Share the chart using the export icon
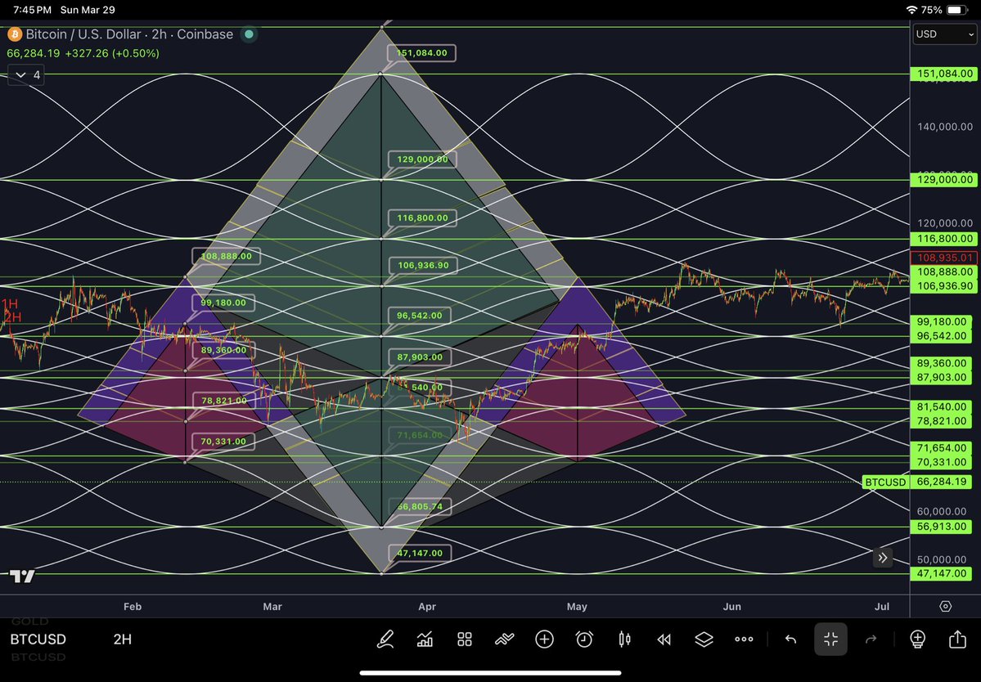The height and width of the screenshot is (682, 981). click(957, 639)
